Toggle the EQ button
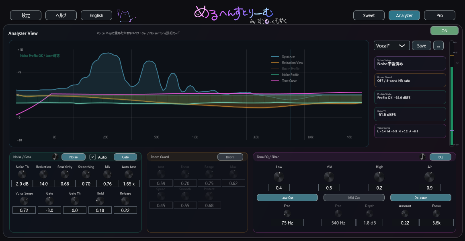 [440, 157]
